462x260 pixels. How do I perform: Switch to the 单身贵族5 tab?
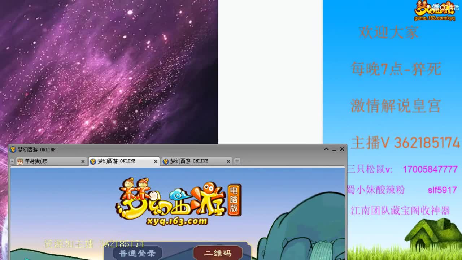[x=51, y=161]
